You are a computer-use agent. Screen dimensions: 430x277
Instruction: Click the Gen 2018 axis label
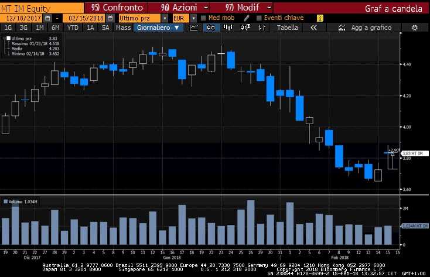[172, 258]
